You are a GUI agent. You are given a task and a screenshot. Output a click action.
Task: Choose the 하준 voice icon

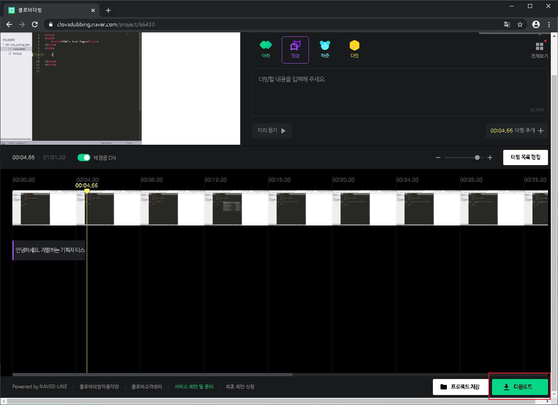[x=325, y=50]
